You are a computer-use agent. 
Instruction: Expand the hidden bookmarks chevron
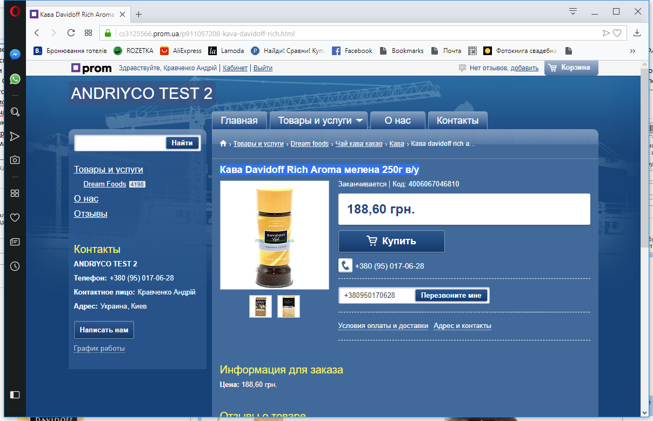click(x=632, y=51)
